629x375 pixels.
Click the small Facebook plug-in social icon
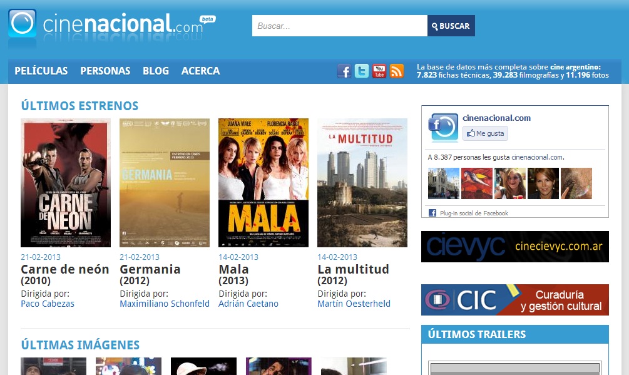point(432,213)
